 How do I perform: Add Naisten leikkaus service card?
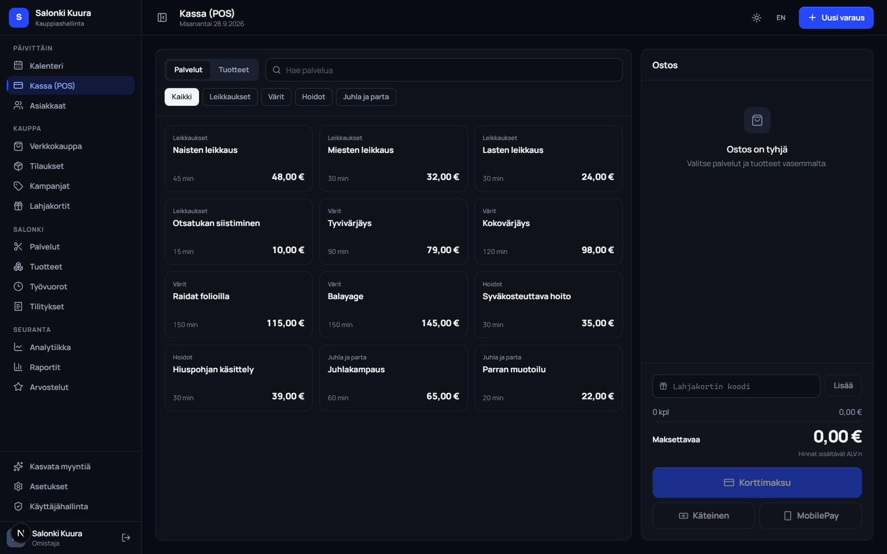tap(238, 158)
